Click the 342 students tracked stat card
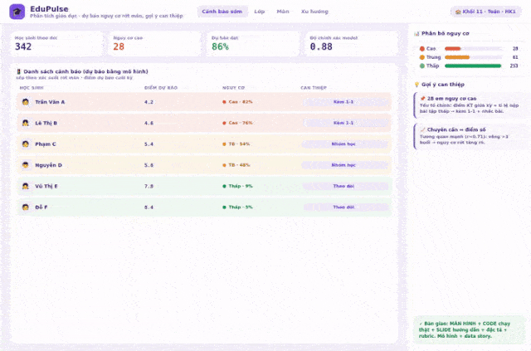The image size is (531, 351). (x=57, y=44)
